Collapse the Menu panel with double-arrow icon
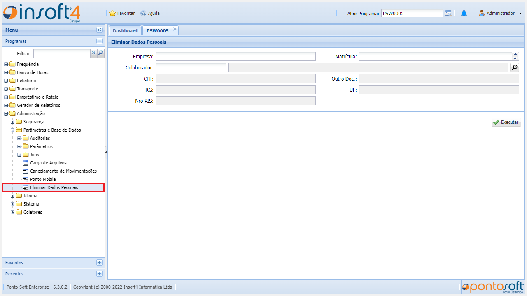 pos(99,30)
